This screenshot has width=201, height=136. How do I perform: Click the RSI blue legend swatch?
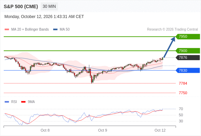pyautogui.click(x=7, y=102)
